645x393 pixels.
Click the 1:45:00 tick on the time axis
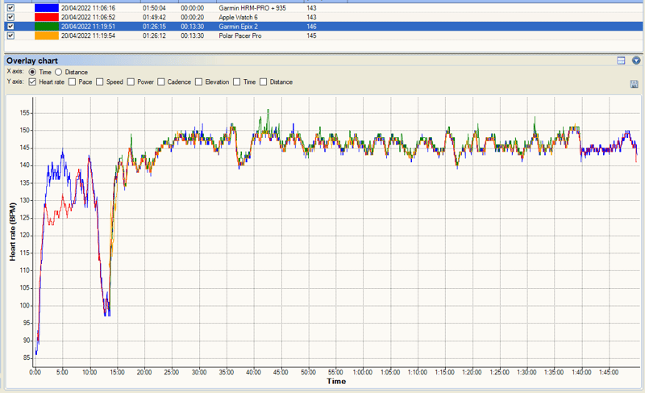point(609,373)
